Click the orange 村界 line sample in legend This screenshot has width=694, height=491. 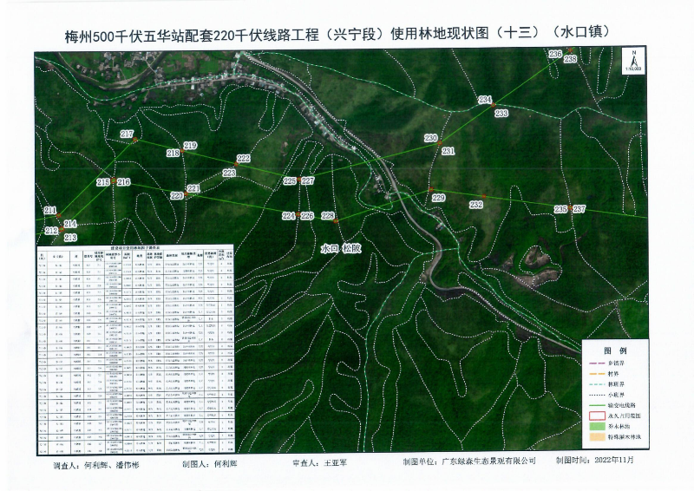tap(597, 374)
